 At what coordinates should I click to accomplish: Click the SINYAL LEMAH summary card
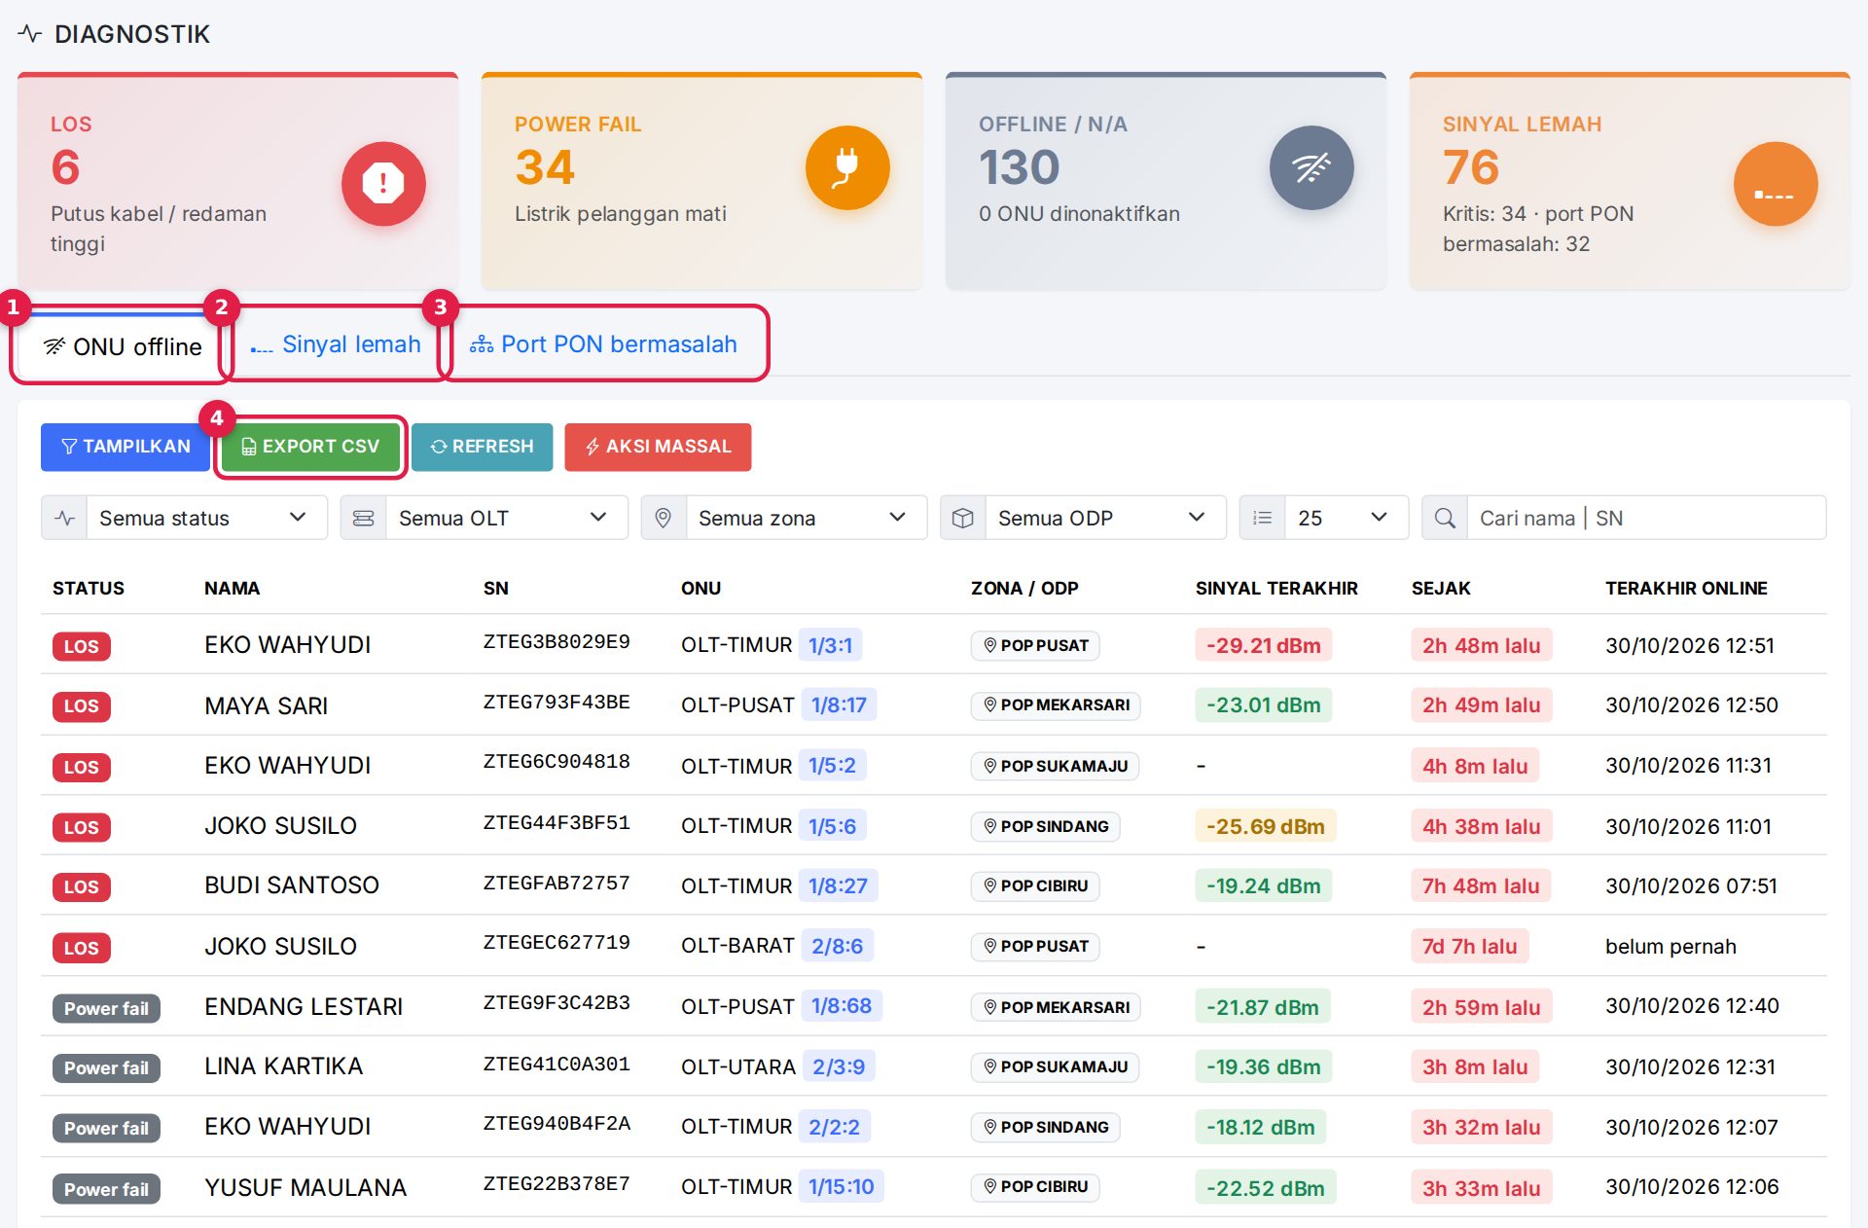coord(1630,181)
